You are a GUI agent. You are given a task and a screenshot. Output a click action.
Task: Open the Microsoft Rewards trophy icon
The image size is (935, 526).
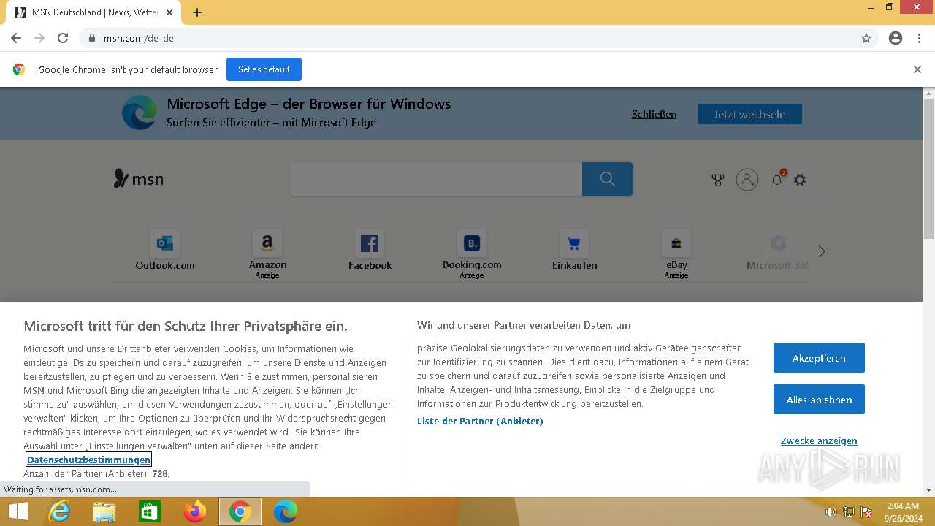718,180
